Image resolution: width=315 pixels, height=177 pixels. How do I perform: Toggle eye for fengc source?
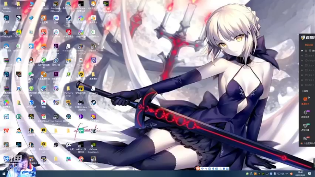tap(302, 61)
